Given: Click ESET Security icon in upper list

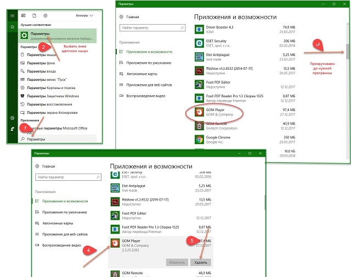Looking at the screenshot, I should click(199, 43).
